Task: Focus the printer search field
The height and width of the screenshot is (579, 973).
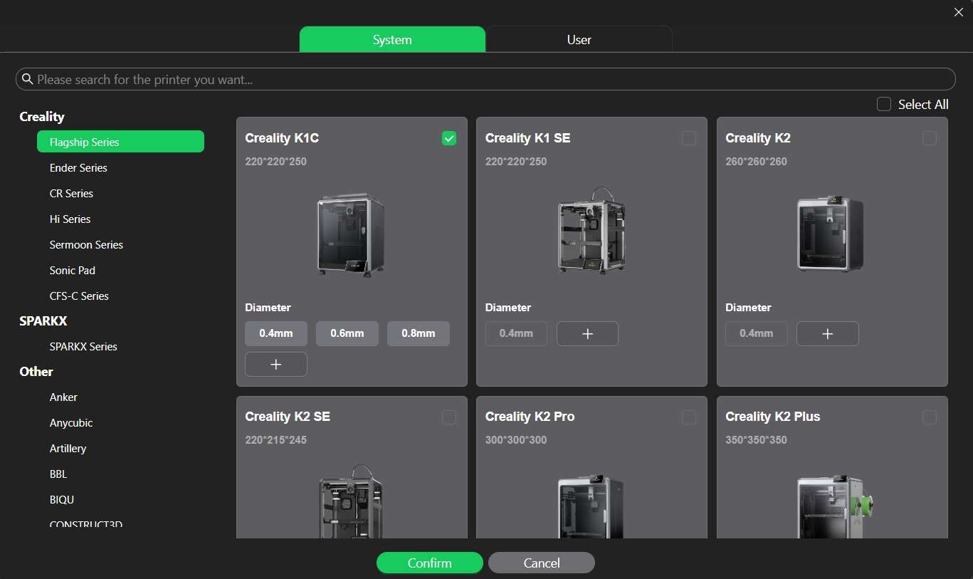Action: click(x=485, y=79)
